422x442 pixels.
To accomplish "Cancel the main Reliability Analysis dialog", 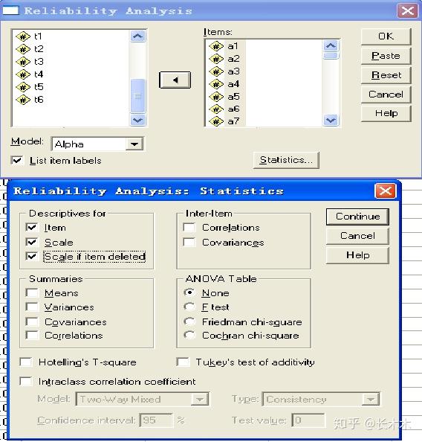I will click(x=386, y=95).
